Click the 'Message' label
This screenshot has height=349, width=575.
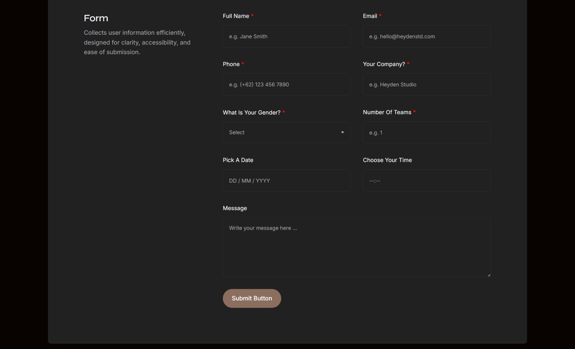[x=235, y=208]
